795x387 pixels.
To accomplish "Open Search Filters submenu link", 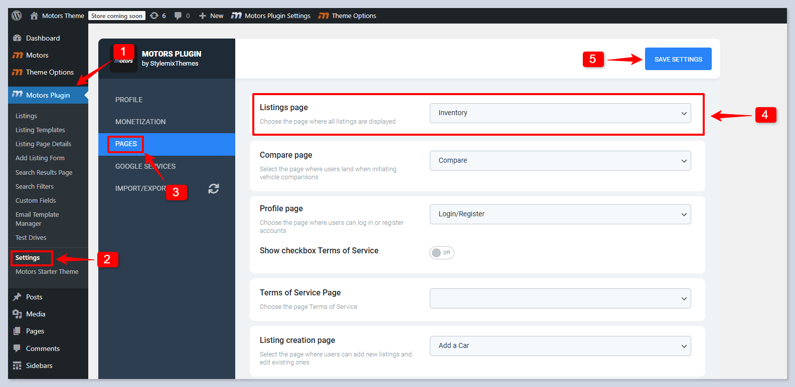I will 35,186.
